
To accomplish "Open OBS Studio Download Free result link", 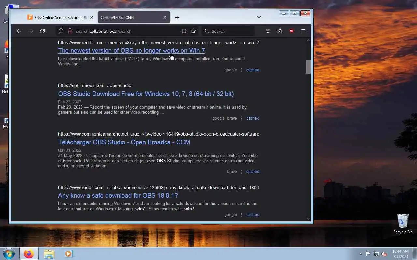I will 146,94.
